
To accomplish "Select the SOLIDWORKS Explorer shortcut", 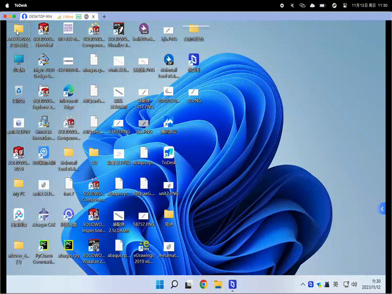I will [44, 97].
